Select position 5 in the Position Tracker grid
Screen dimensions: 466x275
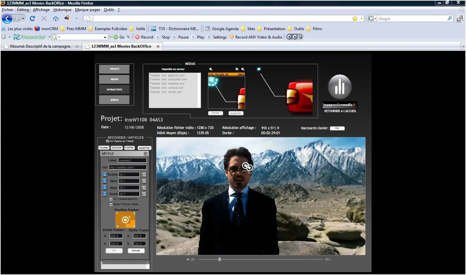[125, 220]
